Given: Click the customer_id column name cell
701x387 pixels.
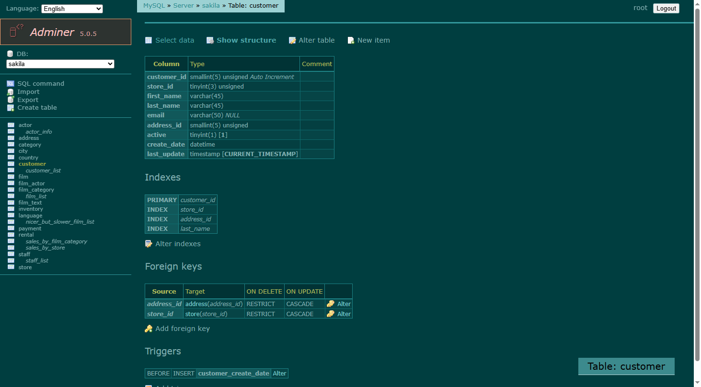Looking at the screenshot, I should click(166, 77).
